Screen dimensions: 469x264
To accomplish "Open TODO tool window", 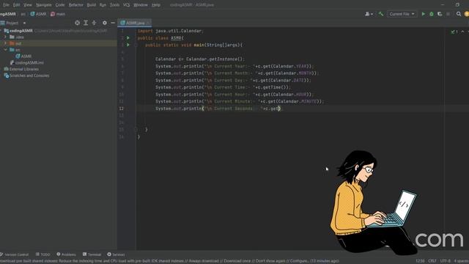I will [43, 254].
